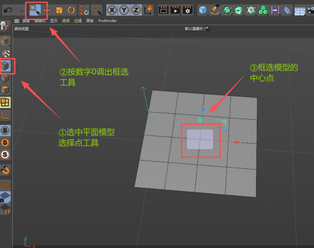This screenshot has height=248, width=314.
Task: Open the 过滤 viewport menu
Action: [78, 21]
